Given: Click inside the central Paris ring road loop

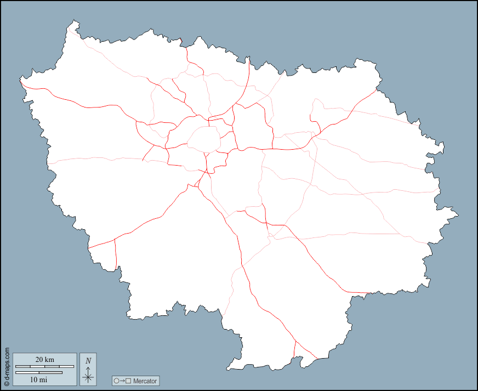Looking at the screenshot, I should (204, 139).
